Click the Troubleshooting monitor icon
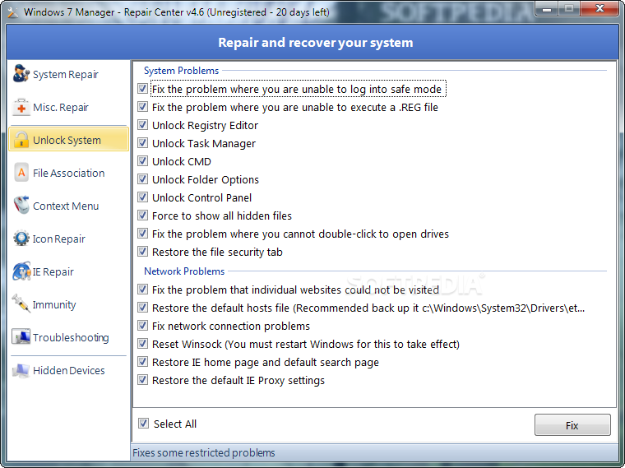This screenshot has height=468, width=625. pos(21,337)
